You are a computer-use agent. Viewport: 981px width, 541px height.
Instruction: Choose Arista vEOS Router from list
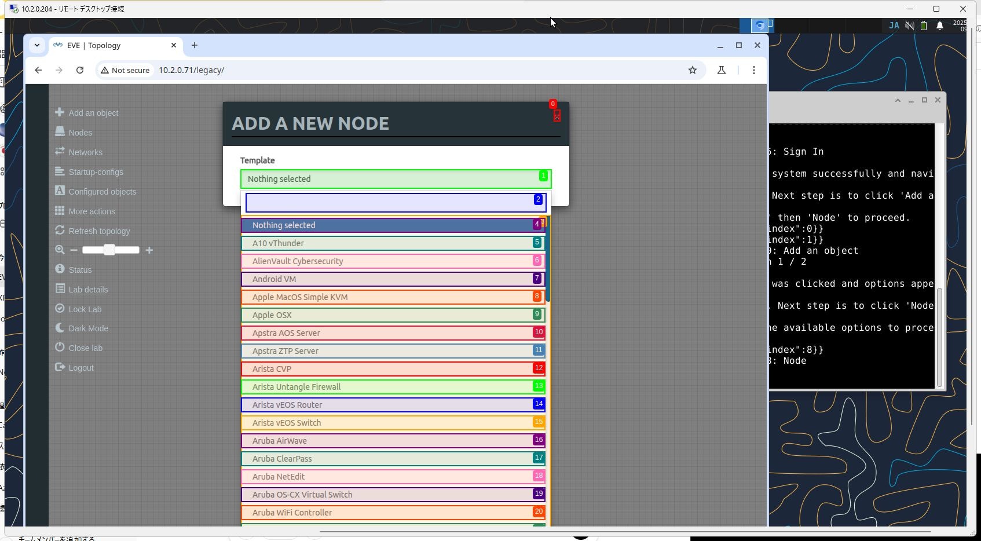point(393,405)
